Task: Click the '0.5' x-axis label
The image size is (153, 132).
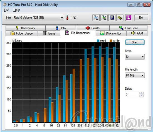Action: click(16, 126)
